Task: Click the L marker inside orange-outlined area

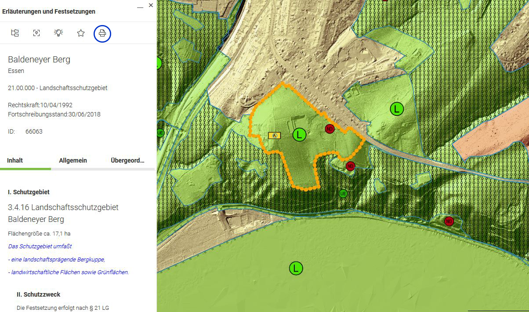Action: [x=299, y=134]
